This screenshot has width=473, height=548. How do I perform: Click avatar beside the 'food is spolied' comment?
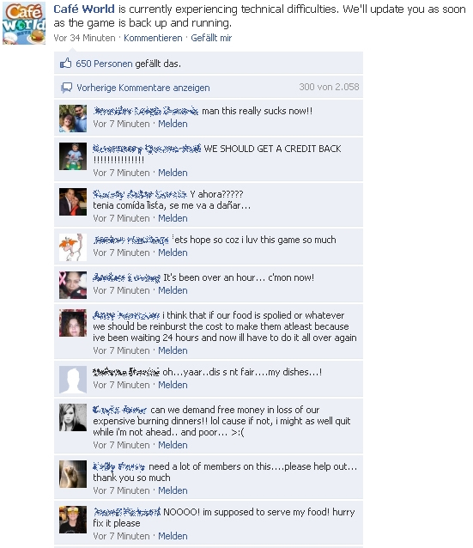tap(73, 323)
